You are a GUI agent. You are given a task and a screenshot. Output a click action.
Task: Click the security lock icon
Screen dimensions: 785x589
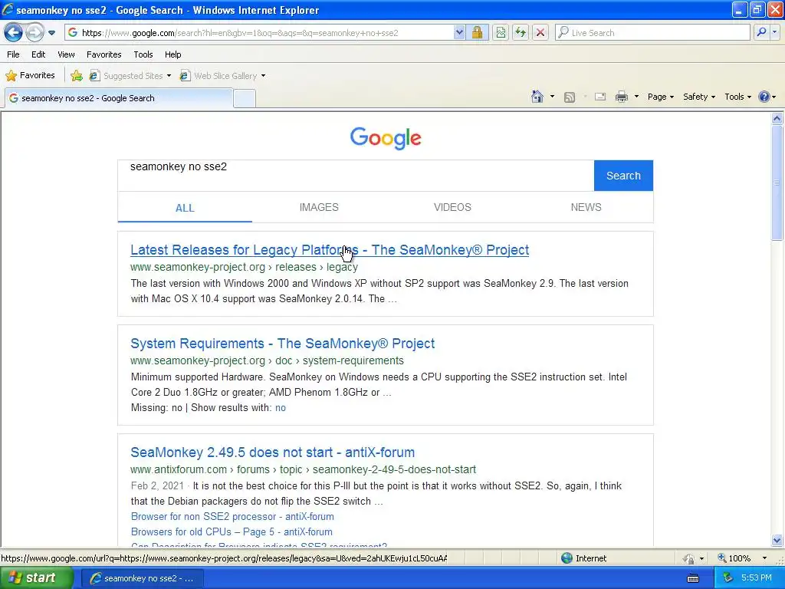tap(477, 33)
